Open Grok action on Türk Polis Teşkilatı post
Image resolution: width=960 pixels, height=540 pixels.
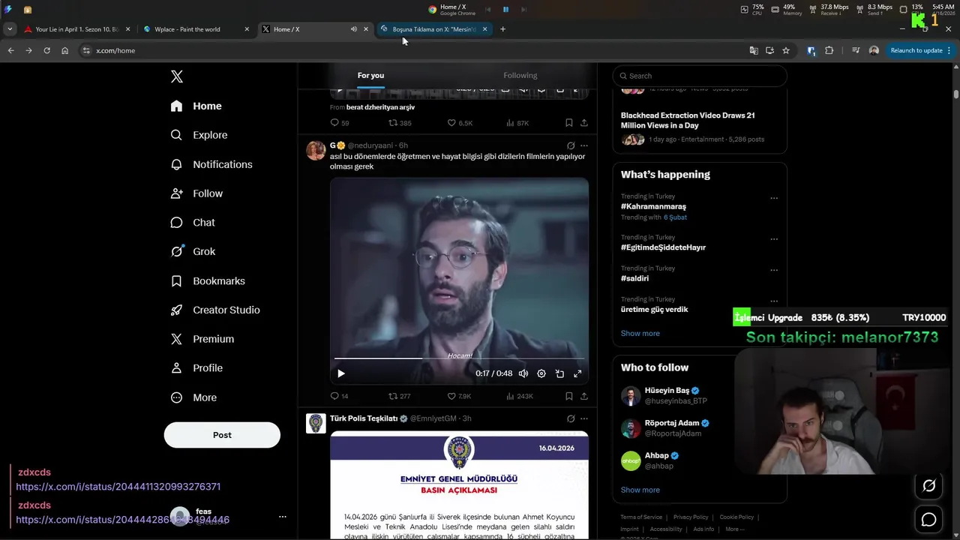[x=571, y=418]
